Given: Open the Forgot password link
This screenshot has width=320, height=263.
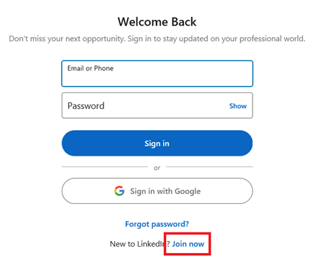Looking at the screenshot, I should click(157, 224).
